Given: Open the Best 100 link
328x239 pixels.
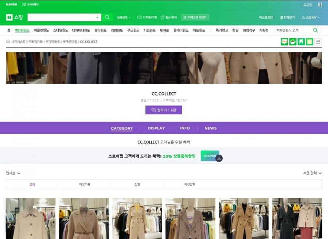Looking at the screenshot, I should (x=266, y=18).
